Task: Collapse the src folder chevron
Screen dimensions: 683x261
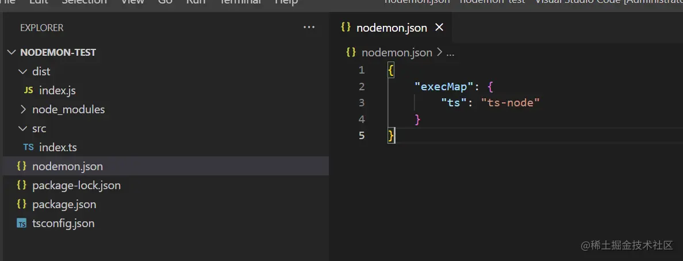Action: pos(23,128)
